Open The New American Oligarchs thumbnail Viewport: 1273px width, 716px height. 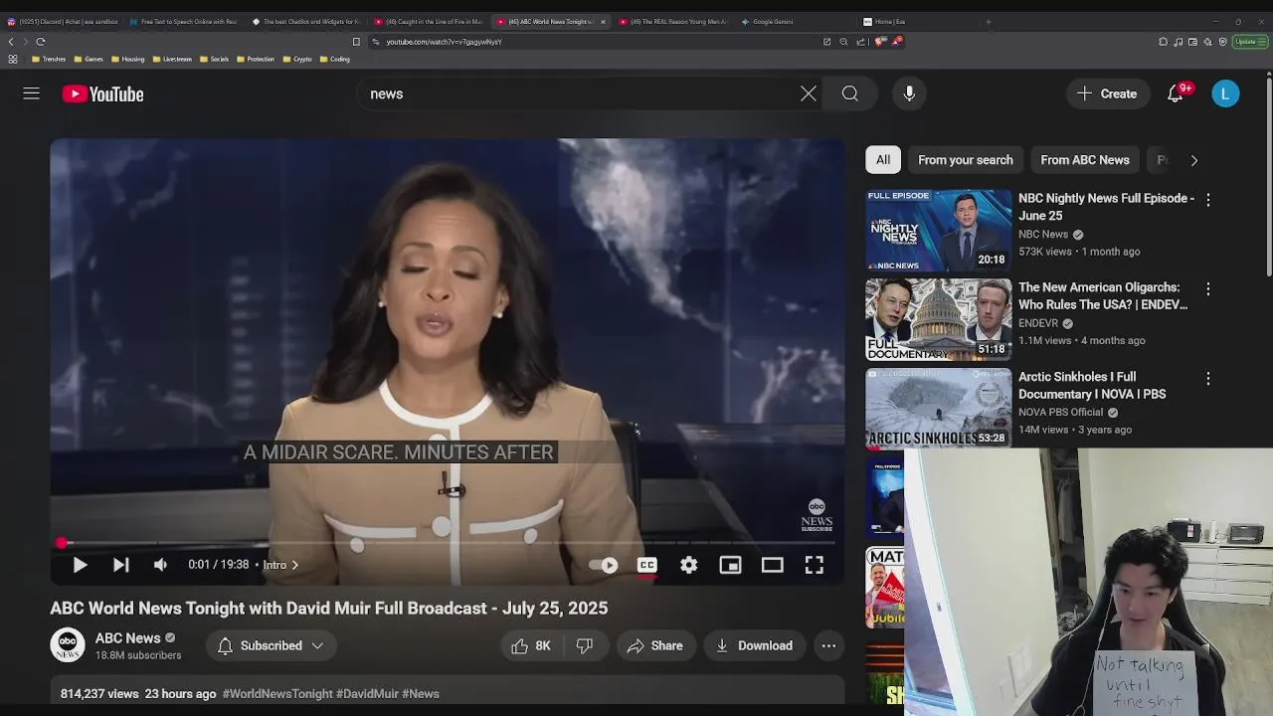pos(938,320)
